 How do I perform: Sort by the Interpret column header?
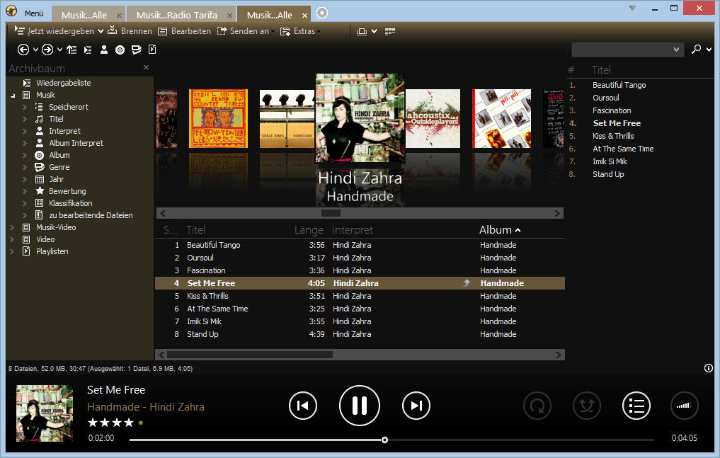coord(353,230)
